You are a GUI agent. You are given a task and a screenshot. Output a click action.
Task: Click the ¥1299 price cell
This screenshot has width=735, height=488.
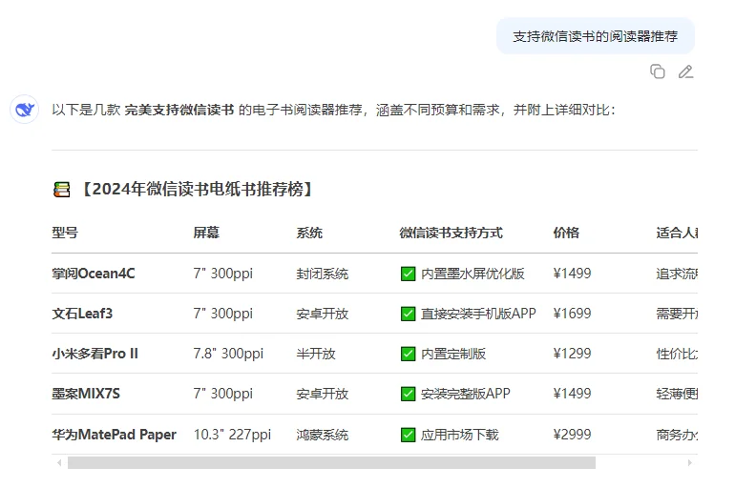(572, 354)
